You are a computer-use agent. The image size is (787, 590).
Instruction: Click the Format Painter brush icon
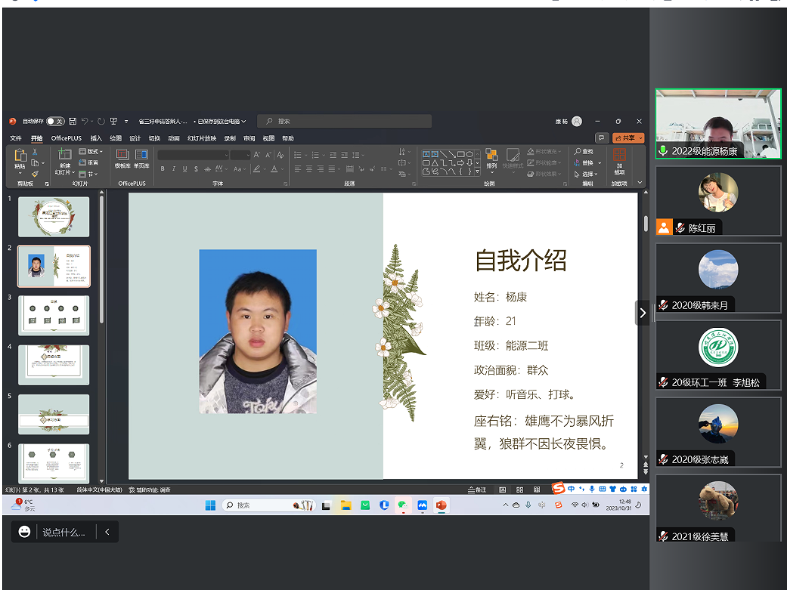35,174
